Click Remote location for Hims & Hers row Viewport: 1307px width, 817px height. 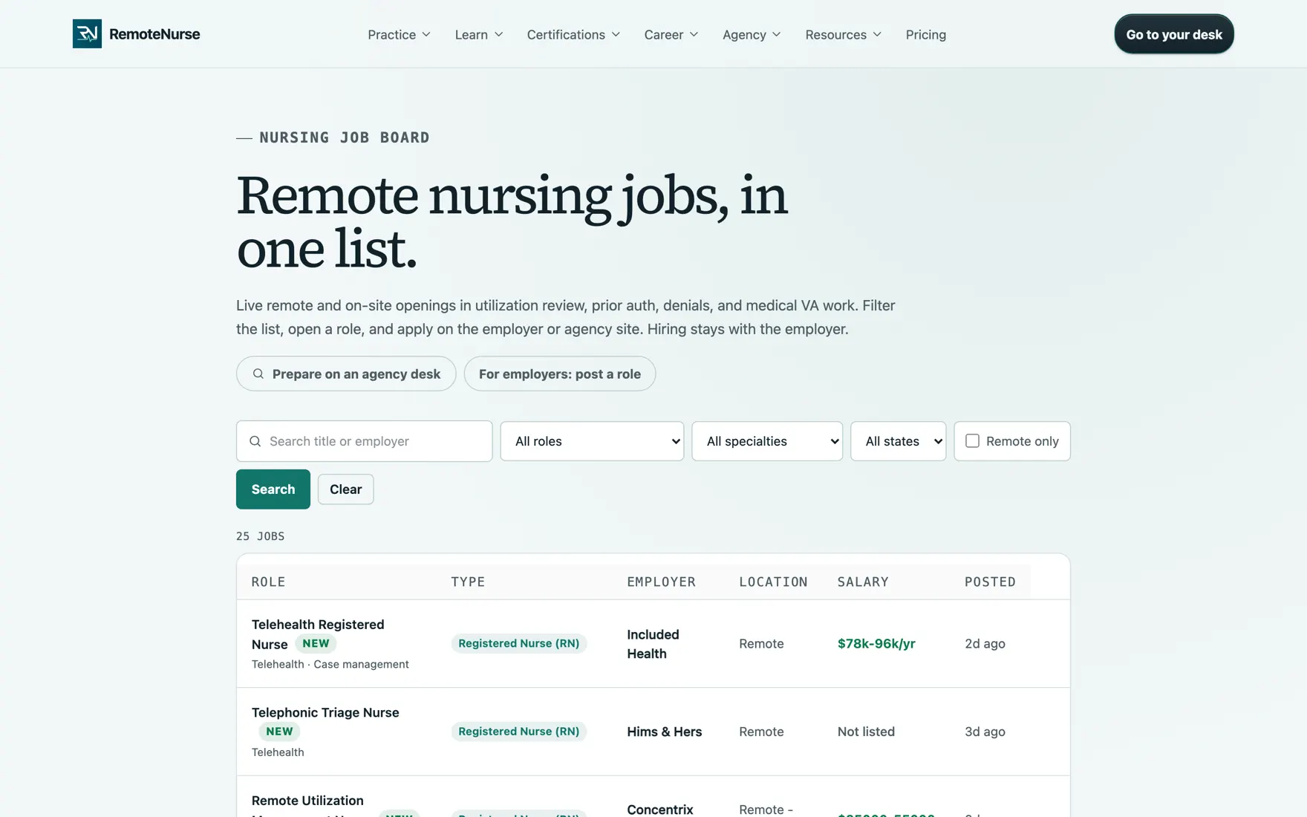coord(761,732)
